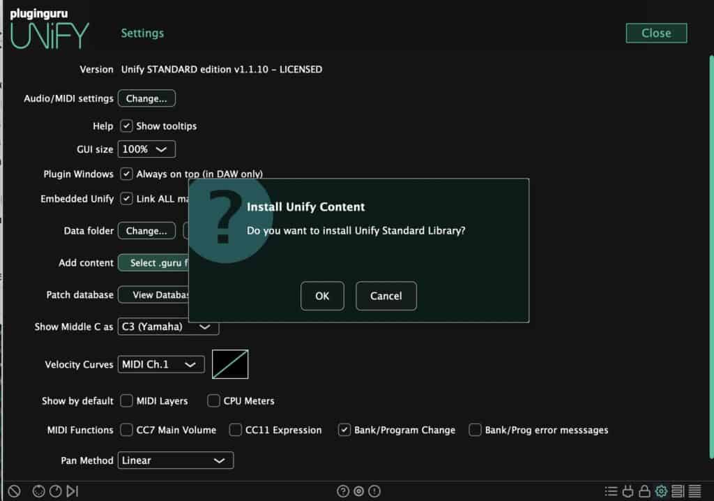Click the teal settings gear icon
This screenshot has height=501, width=714.
tap(661, 491)
